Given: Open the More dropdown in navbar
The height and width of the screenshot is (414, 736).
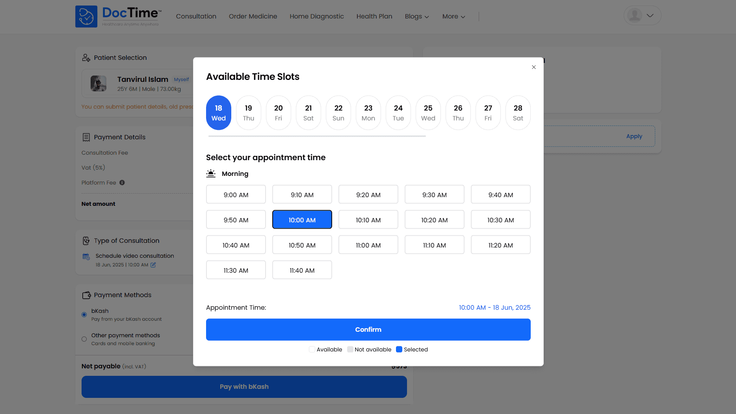Looking at the screenshot, I should coord(453,17).
